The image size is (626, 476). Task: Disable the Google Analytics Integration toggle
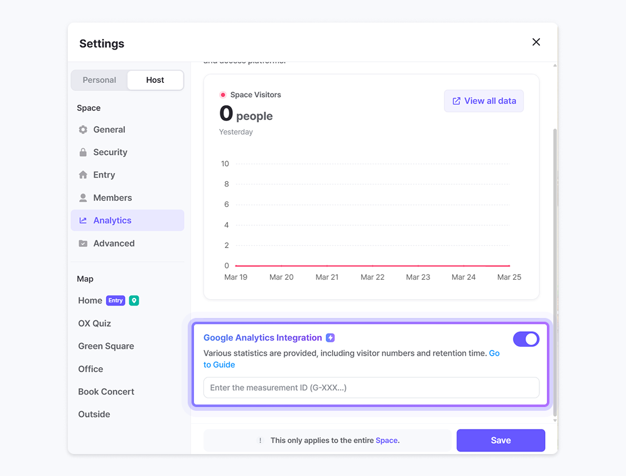(x=526, y=339)
